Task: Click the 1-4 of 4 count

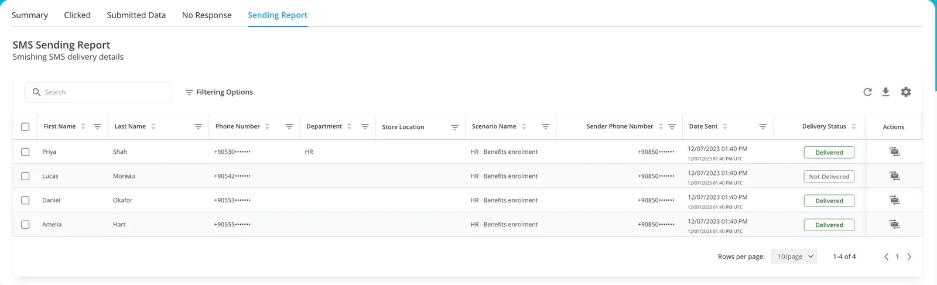Action: click(x=844, y=257)
